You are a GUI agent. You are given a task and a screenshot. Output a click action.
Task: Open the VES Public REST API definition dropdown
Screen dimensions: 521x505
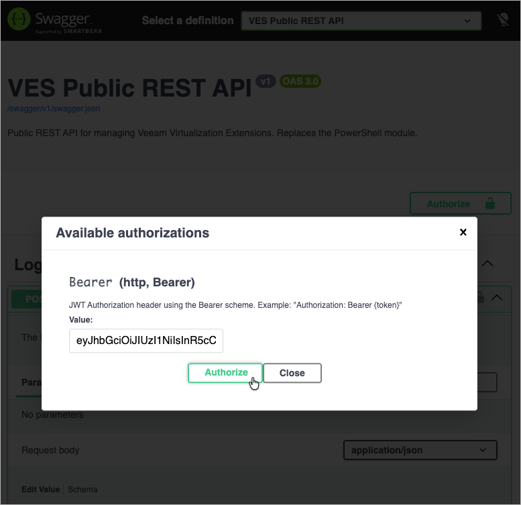click(x=361, y=21)
